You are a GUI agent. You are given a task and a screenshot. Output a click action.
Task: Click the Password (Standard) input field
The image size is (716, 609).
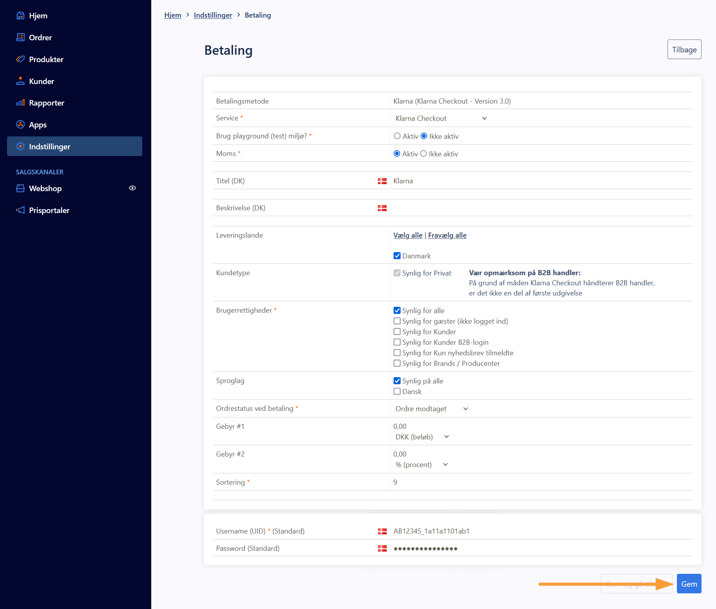click(x=541, y=548)
